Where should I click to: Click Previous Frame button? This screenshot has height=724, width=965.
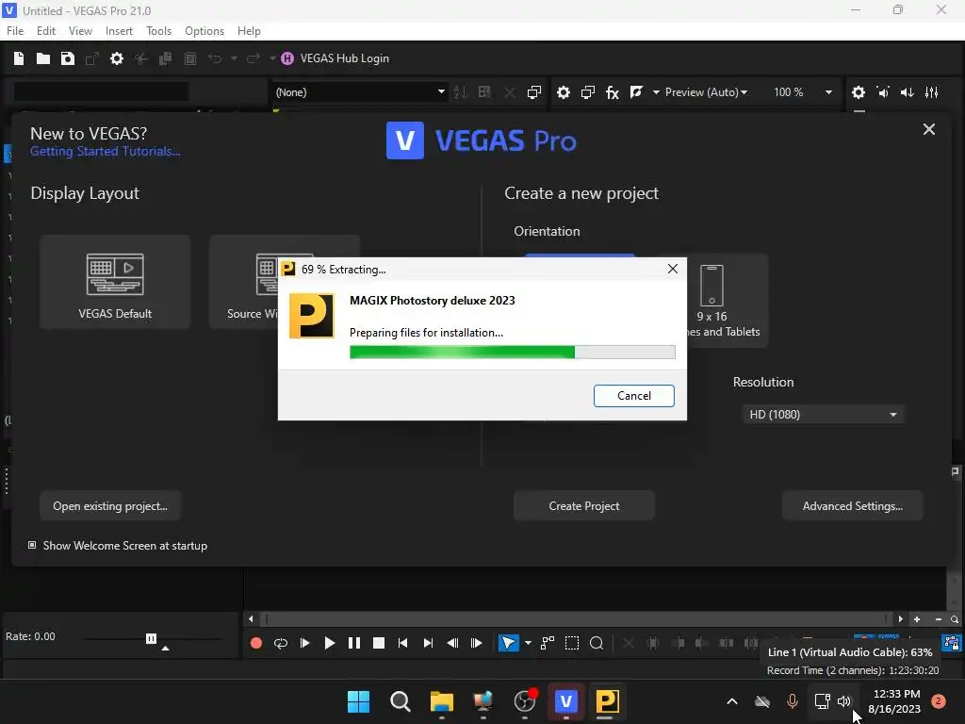coord(452,643)
